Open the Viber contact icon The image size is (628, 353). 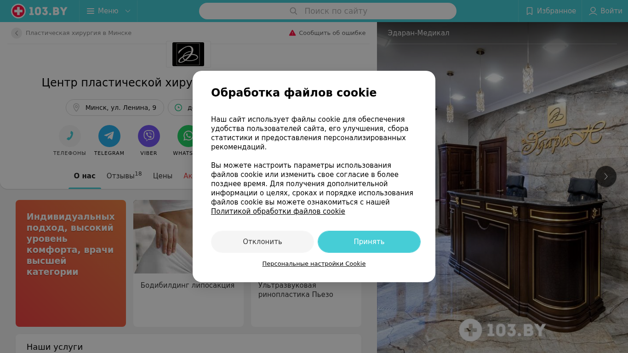coord(149,136)
